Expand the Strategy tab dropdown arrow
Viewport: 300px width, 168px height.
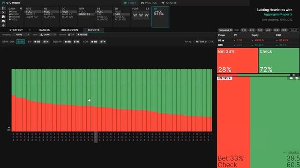click(30, 30)
